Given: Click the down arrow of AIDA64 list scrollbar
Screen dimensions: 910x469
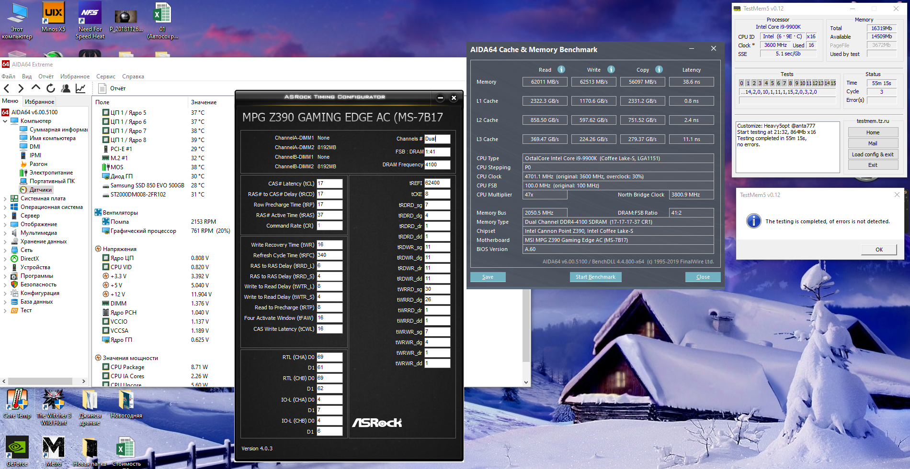Looking at the screenshot, I should 526,382.
